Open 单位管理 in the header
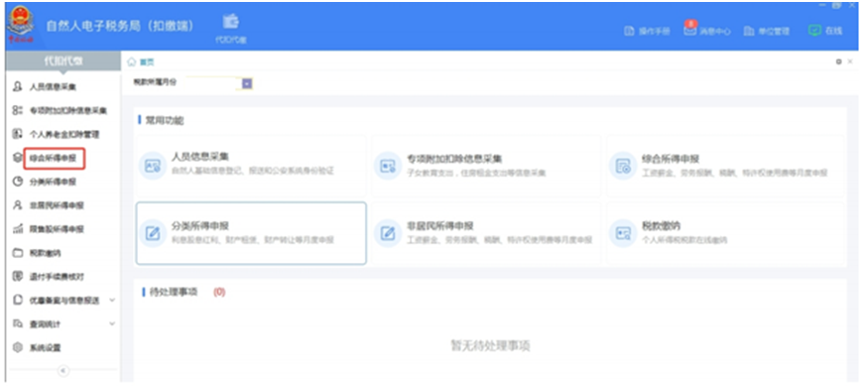 pos(767,32)
